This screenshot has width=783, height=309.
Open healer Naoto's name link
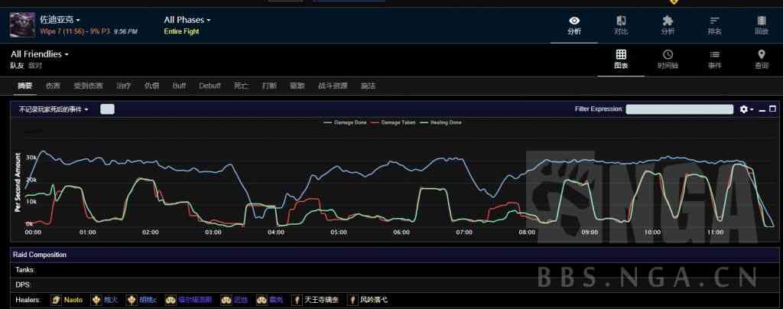[73, 300]
